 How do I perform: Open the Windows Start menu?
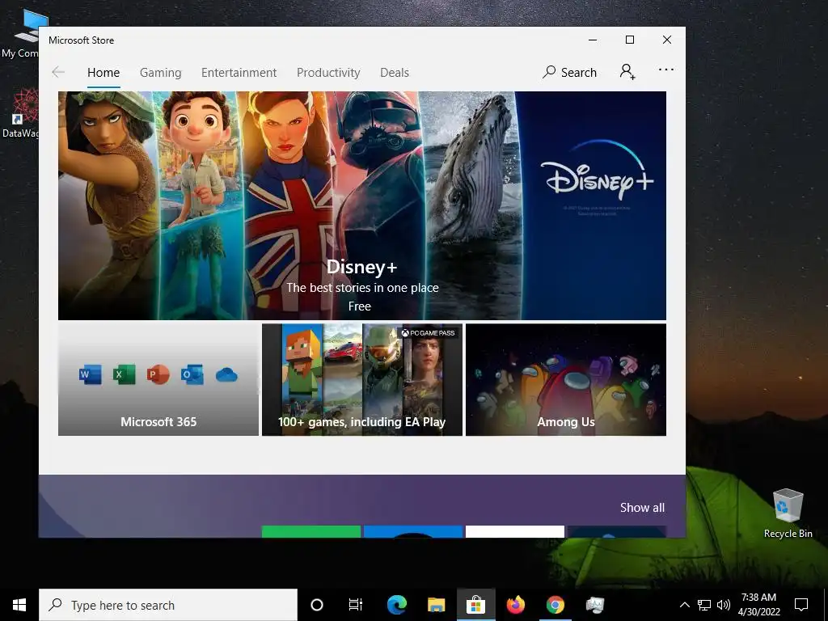[x=19, y=605]
